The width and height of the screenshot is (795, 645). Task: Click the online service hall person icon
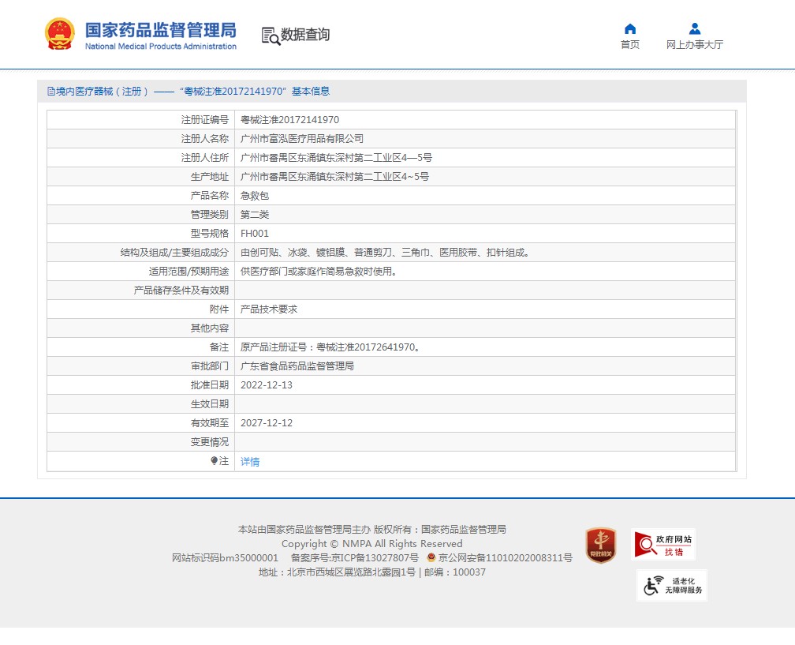tap(695, 29)
